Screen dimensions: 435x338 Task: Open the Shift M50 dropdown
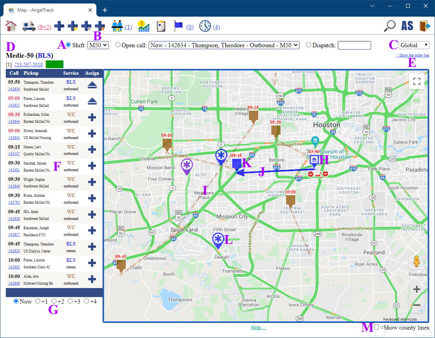98,45
